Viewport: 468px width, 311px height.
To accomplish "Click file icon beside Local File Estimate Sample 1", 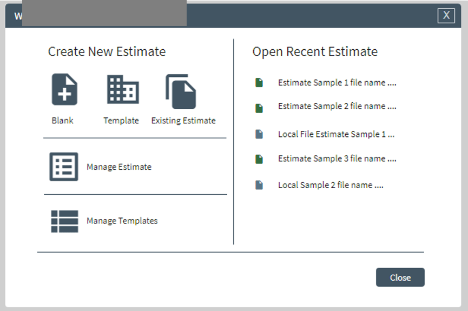I will click(x=259, y=134).
